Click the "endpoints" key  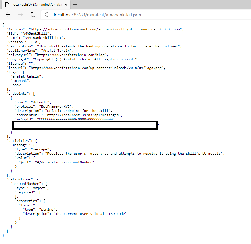(18, 94)
